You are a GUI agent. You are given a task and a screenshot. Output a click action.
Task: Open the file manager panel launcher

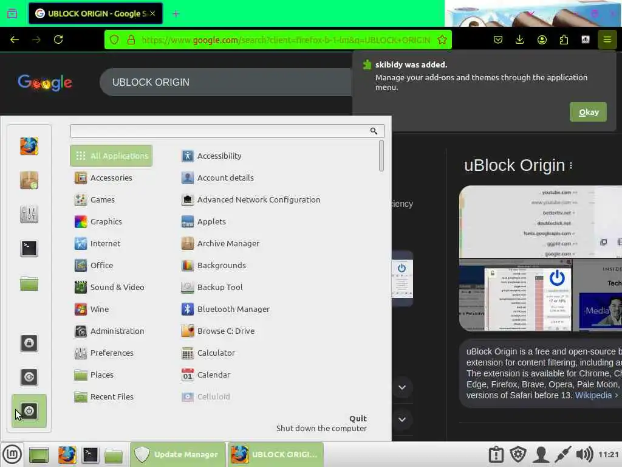114,455
